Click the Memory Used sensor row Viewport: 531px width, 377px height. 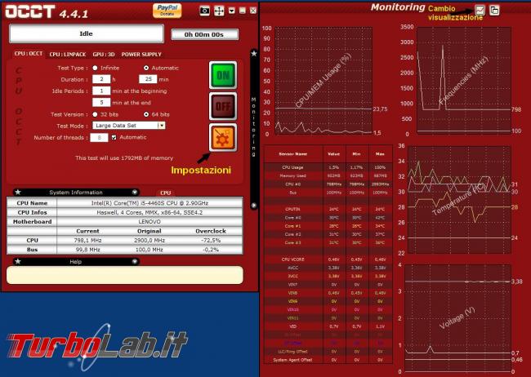(328, 175)
